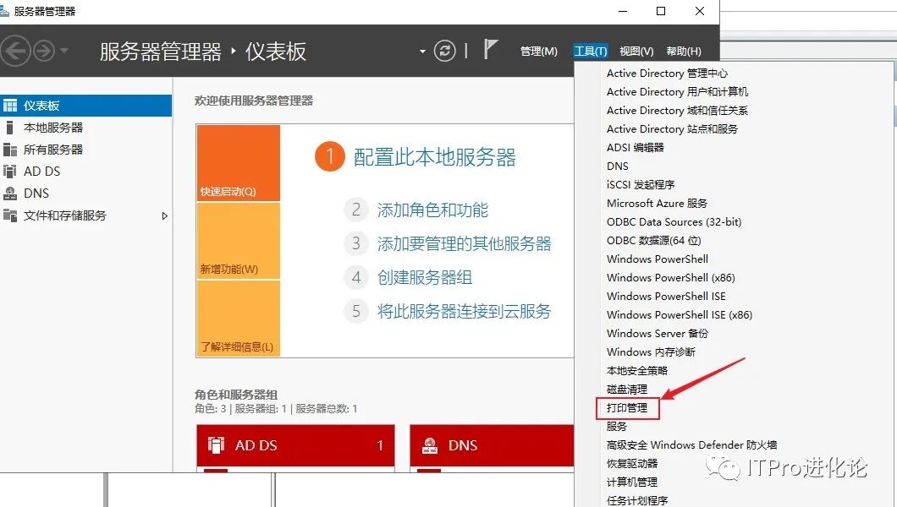Click the 文件和存储服务 sidebar icon
The height and width of the screenshot is (507, 897).
(9, 215)
